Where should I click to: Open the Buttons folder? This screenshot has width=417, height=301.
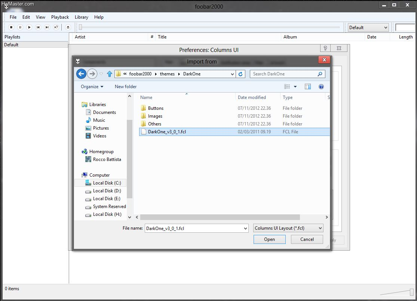156,108
